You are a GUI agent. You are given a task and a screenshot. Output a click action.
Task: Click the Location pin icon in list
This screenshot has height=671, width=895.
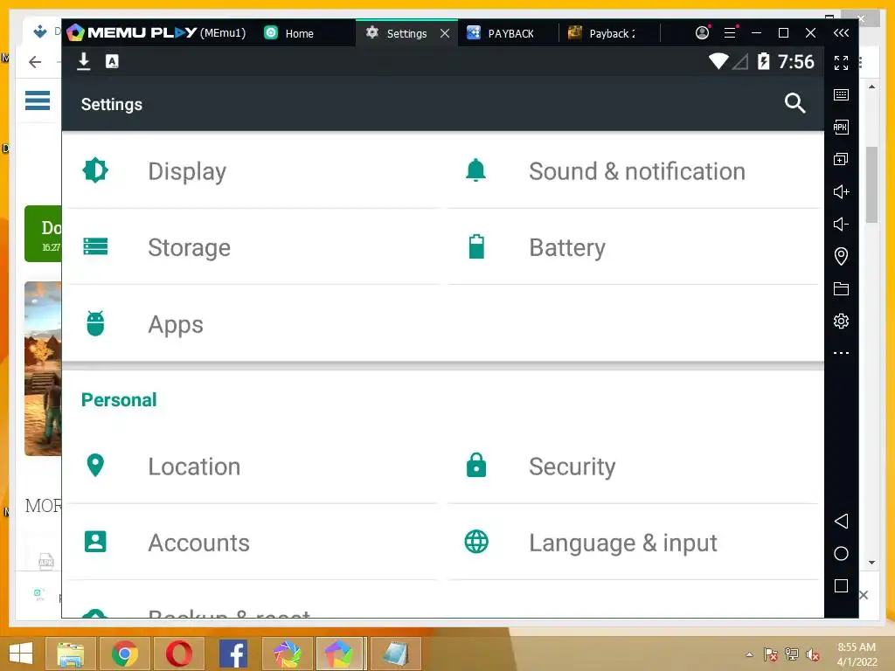coord(95,465)
